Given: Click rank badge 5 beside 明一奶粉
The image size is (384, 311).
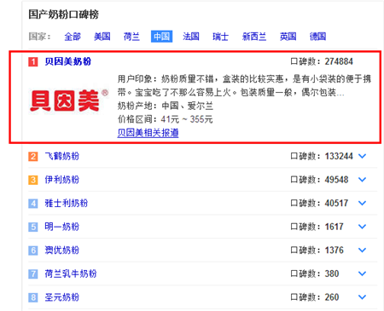Looking at the screenshot, I should click(x=33, y=227).
